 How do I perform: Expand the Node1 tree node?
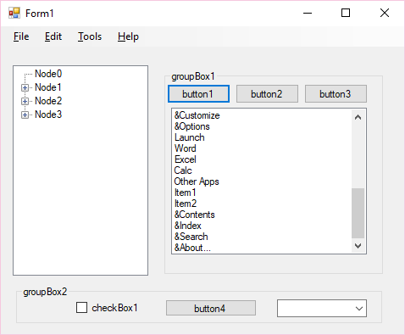click(25, 87)
